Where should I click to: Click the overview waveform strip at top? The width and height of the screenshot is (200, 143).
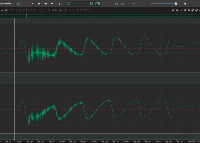(100, 16)
